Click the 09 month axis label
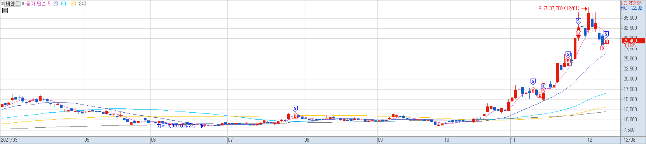646x144 pixels. click(380, 140)
